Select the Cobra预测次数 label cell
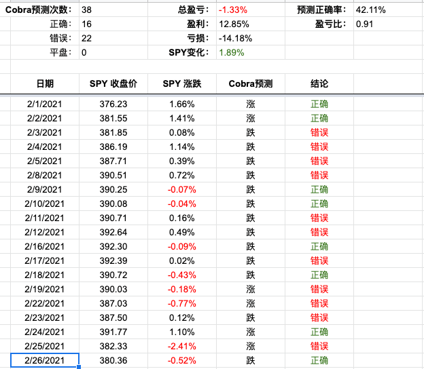 click(39, 9)
